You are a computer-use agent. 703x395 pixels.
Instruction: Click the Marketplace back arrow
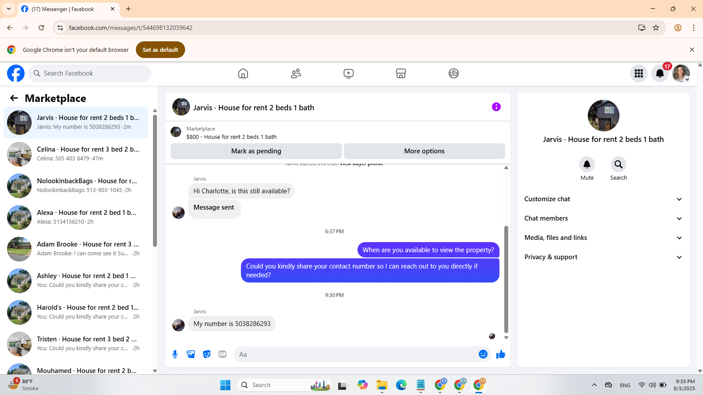[14, 98]
